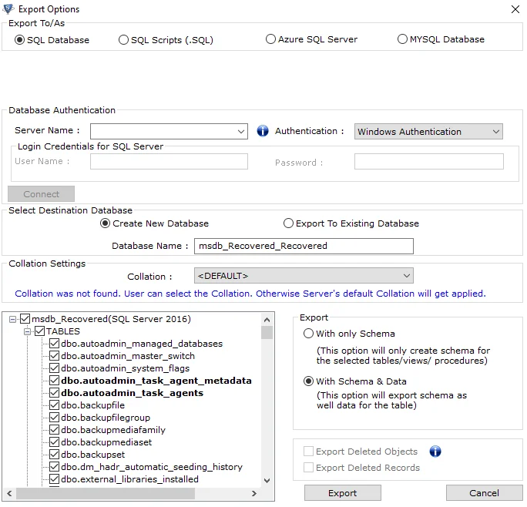527x507 pixels.
Task: Select MYSQL Database radio button
Action: click(x=403, y=39)
